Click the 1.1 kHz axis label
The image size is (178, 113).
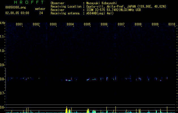pyautogui.click(x=2, y=37)
